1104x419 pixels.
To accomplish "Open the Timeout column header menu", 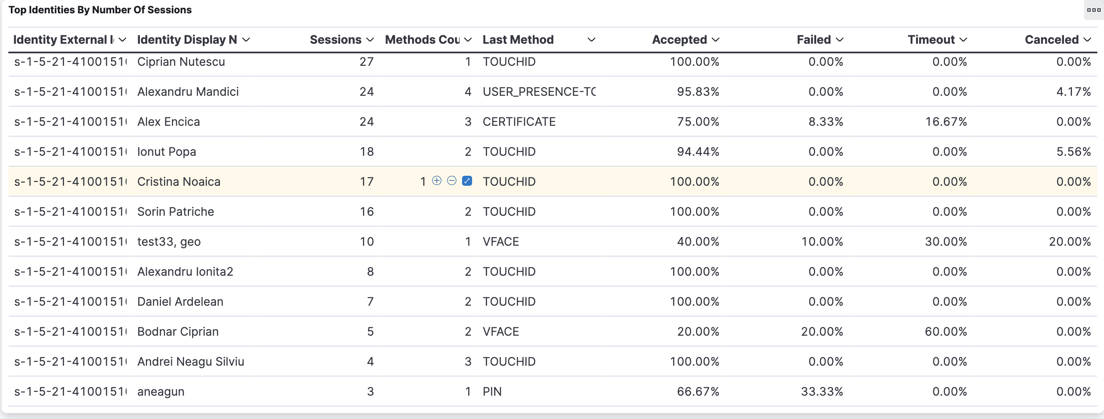I will [x=963, y=40].
